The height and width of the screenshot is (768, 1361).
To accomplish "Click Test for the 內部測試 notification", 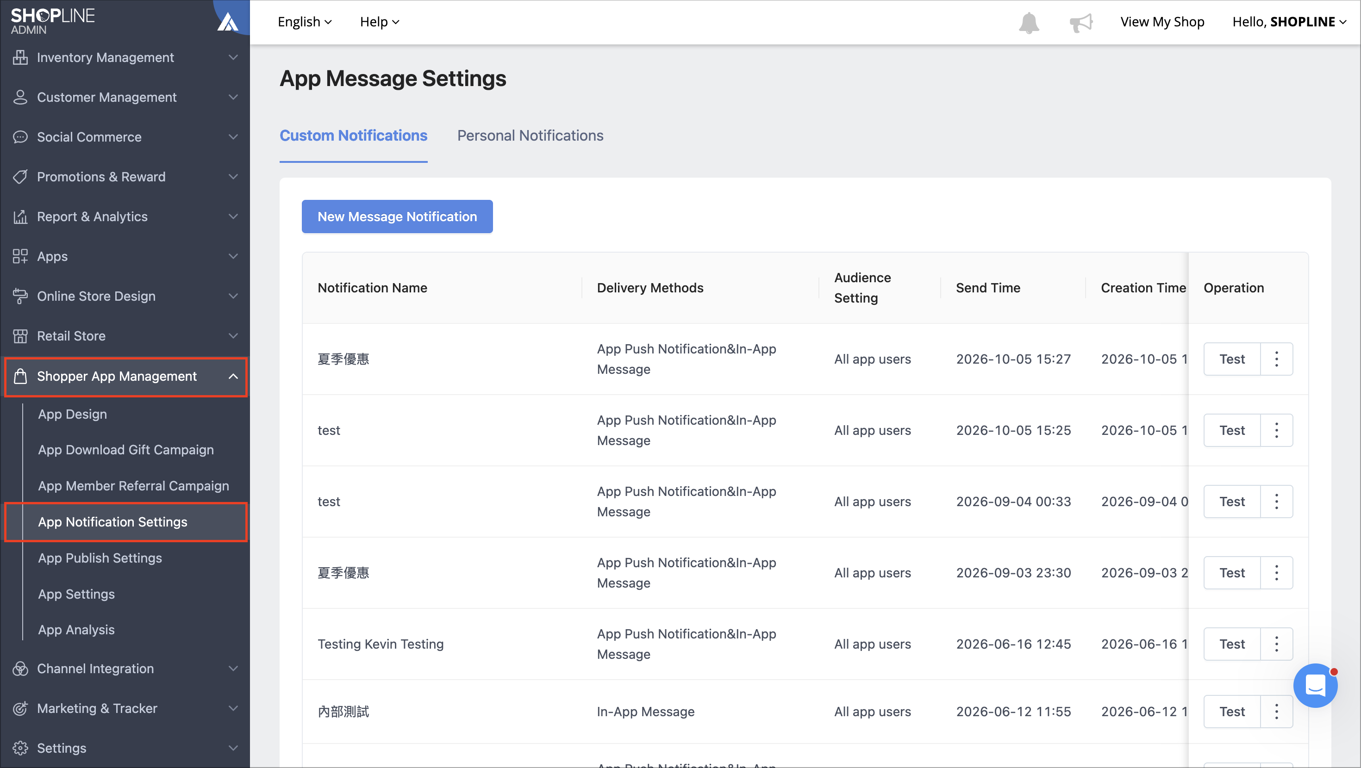I will point(1232,712).
